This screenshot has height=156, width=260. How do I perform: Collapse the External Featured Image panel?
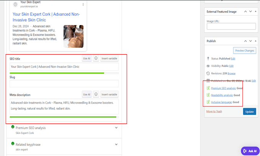pyautogui.click(x=255, y=11)
